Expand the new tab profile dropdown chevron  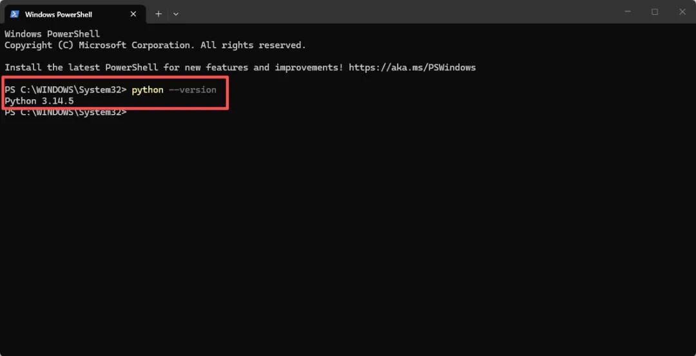pyautogui.click(x=176, y=14)
